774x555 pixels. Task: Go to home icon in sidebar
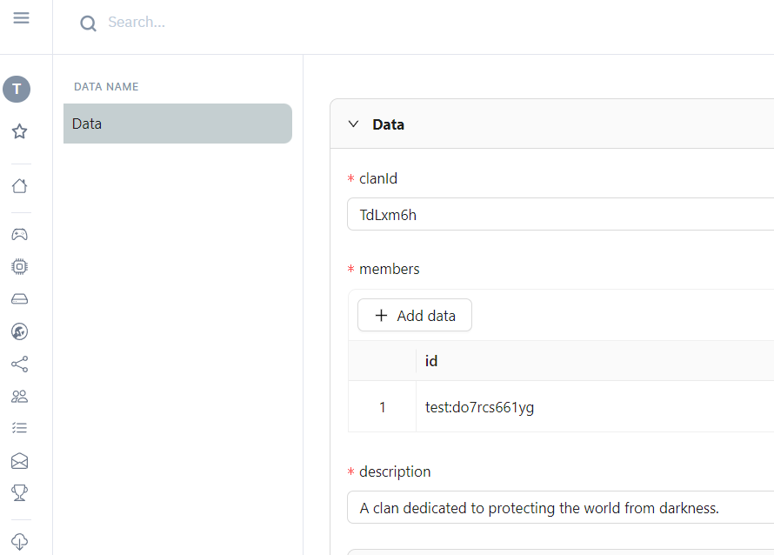click(20, 186)
